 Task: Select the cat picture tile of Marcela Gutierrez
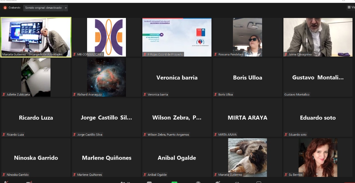[x=247, y=157]
